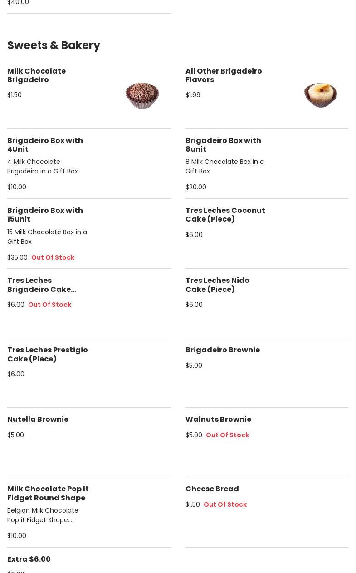Screen dimensions: 356x573
Task: View the Brigadeiro Box with 15unit item
Action: (45, 215)
